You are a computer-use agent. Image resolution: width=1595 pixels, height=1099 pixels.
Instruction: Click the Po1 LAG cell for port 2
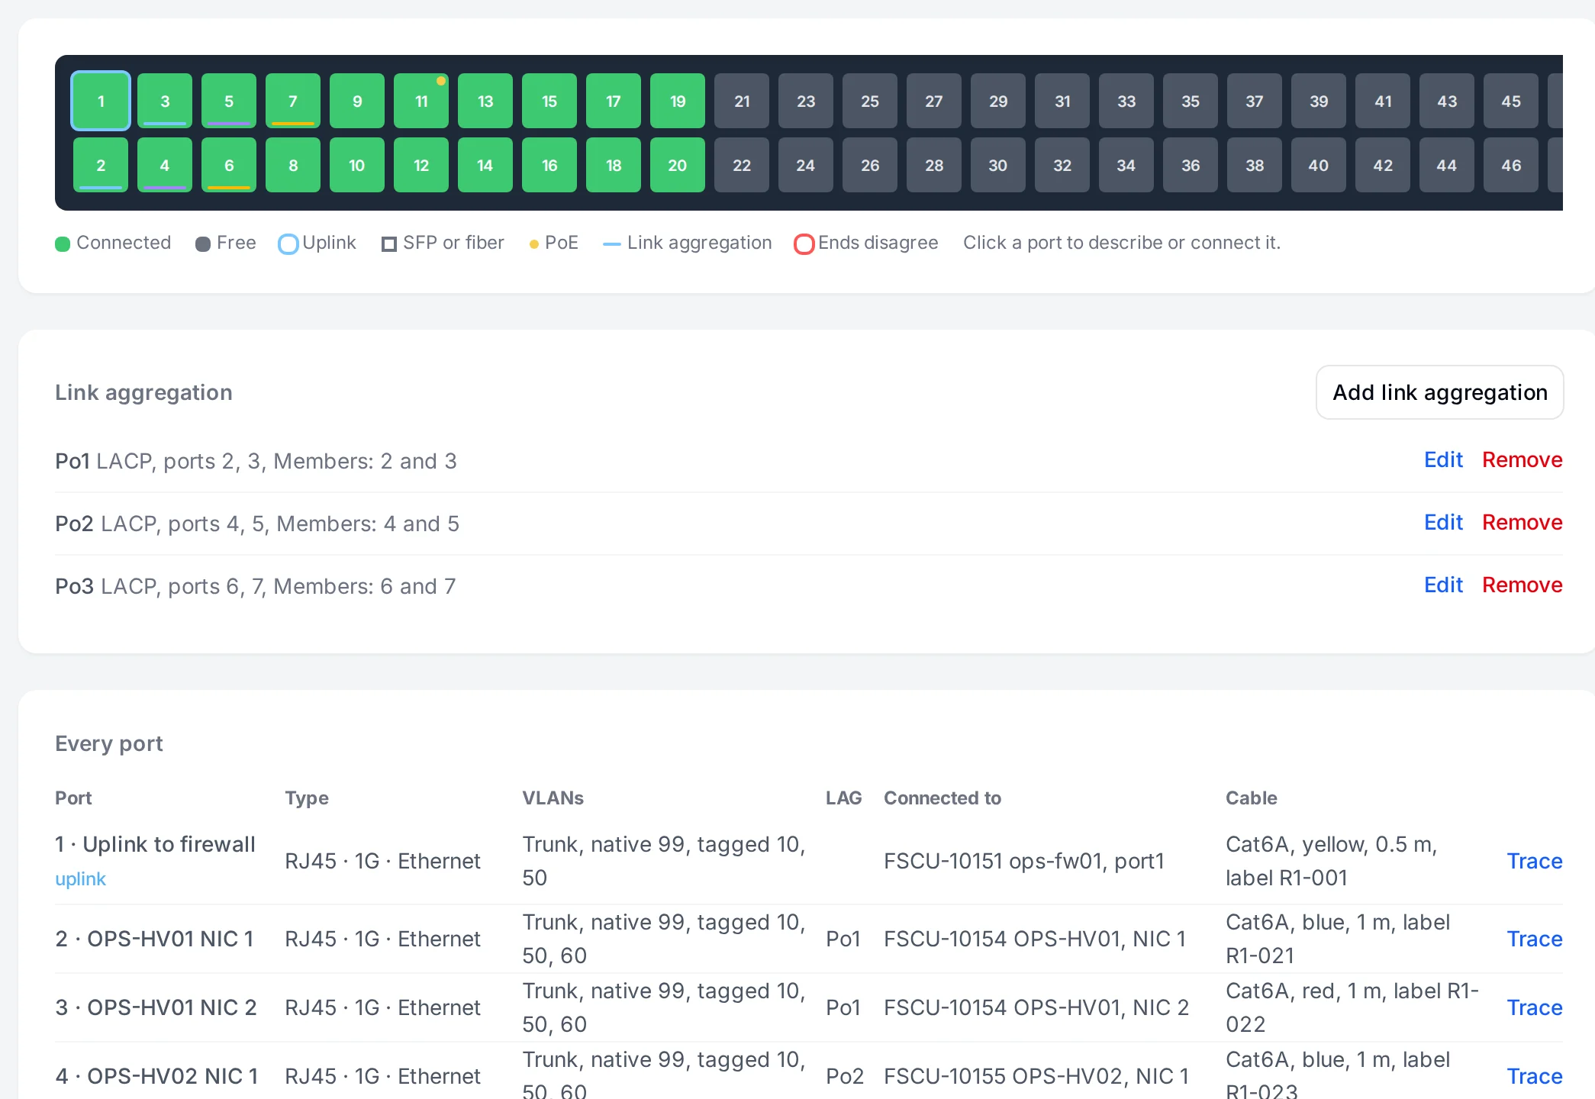tap(843, 939)
